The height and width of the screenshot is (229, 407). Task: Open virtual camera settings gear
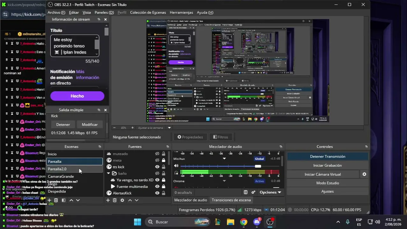[x=364, y=174]
